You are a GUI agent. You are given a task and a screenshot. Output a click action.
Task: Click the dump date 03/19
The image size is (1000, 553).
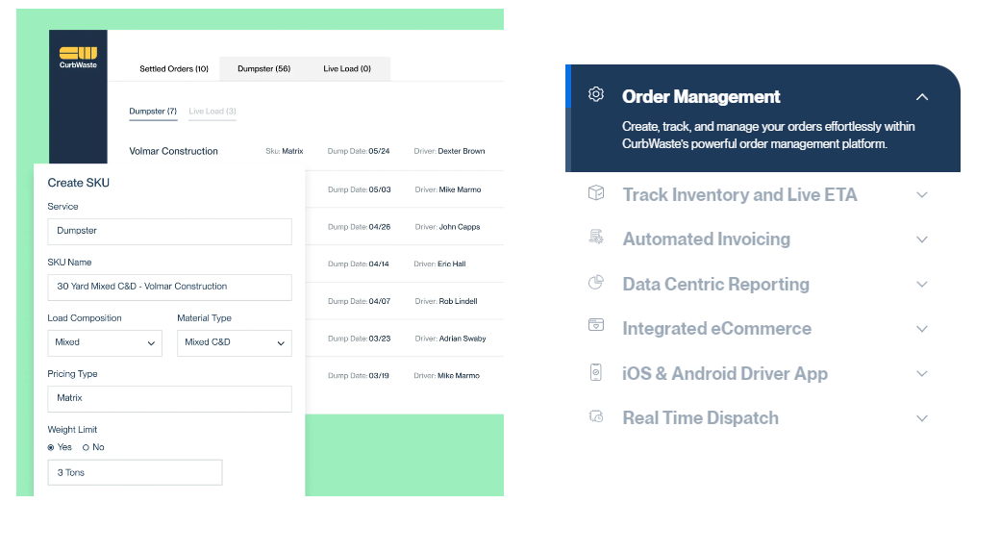379,376
